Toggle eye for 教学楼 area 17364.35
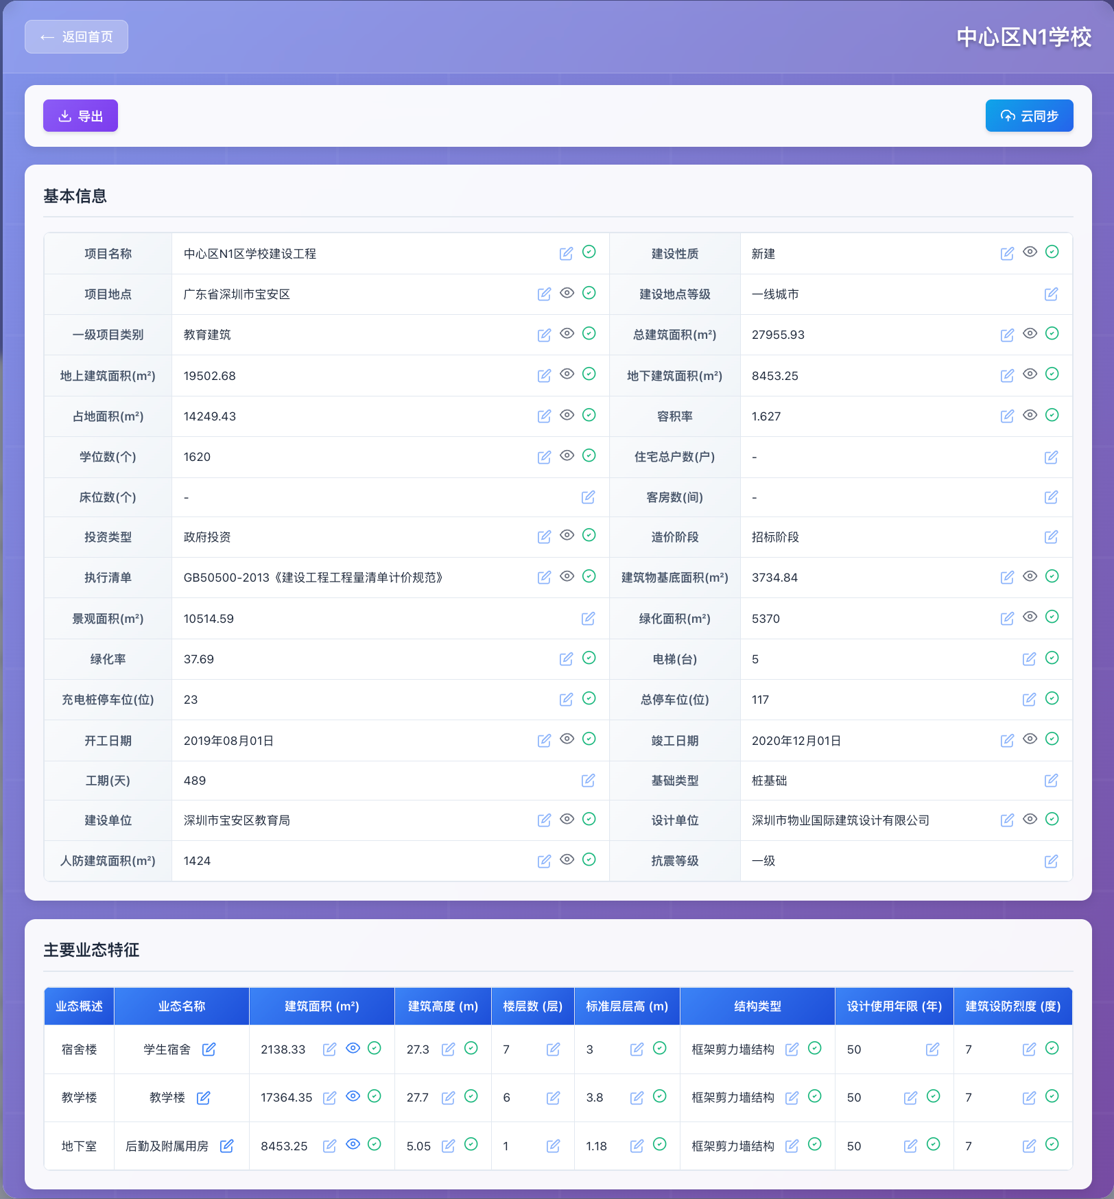Screen dimensions: 1114x1199 pyautogui.click(x=353, y=1096)
